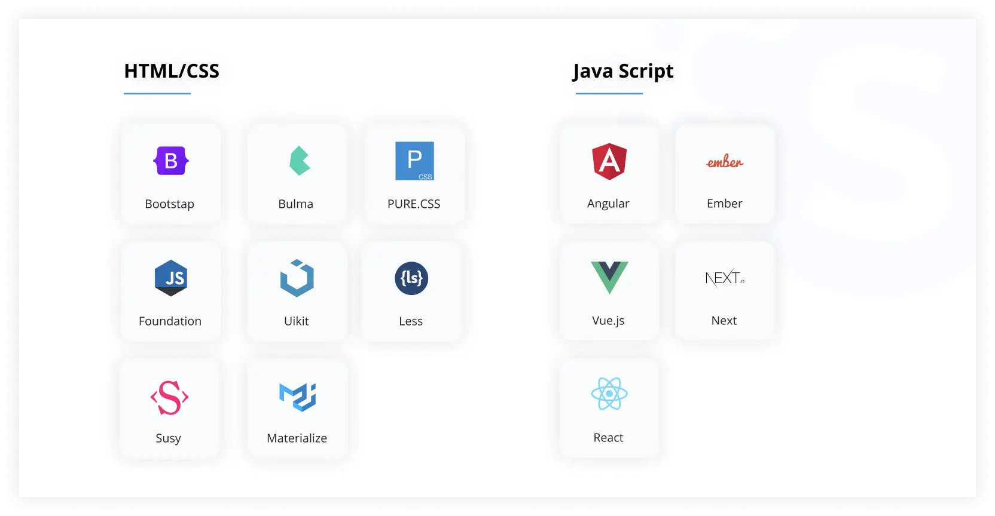Click the blue PURE.CSS P logo
The width and height of the screenshot is (995, 516).
(x=414, y=161)
